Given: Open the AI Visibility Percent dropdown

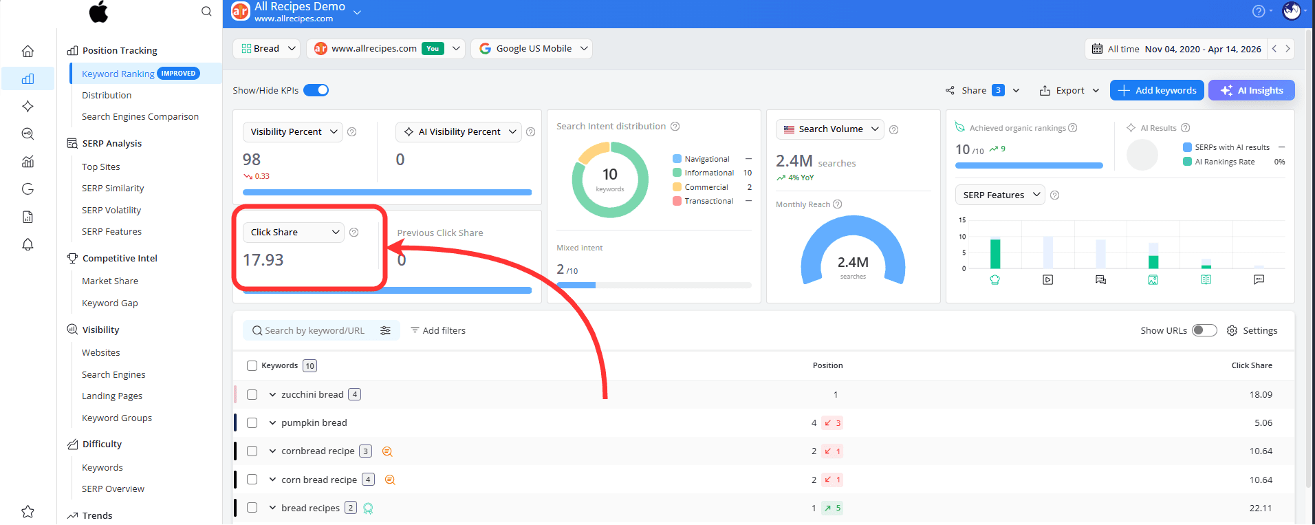Looking at the screenshot, I should point(459,131).
